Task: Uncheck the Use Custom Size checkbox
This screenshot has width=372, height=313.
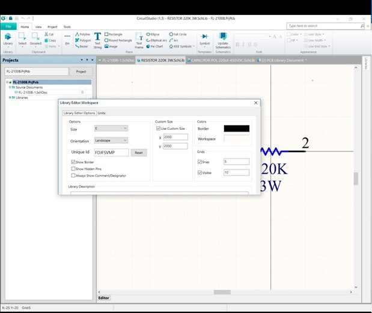Action: coord(158,129)
